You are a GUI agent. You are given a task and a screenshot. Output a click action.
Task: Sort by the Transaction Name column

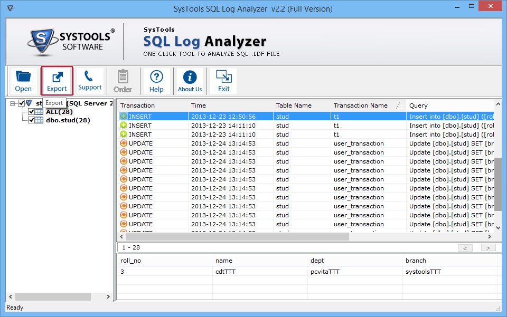359,105
